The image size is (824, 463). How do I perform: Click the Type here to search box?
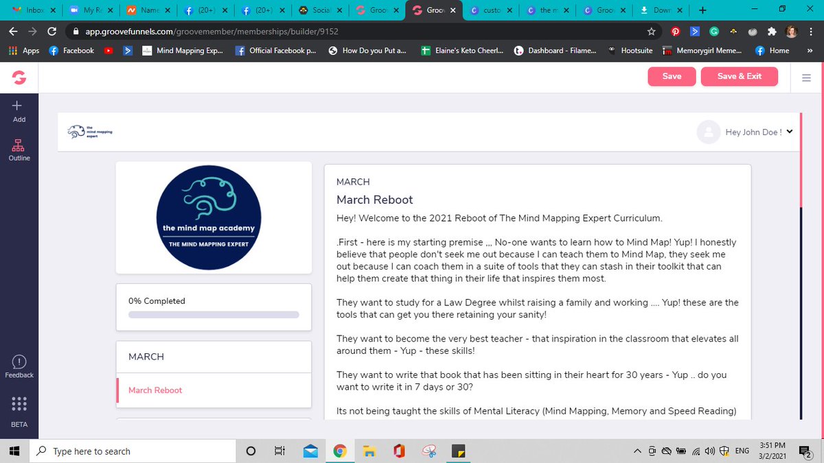133,451
